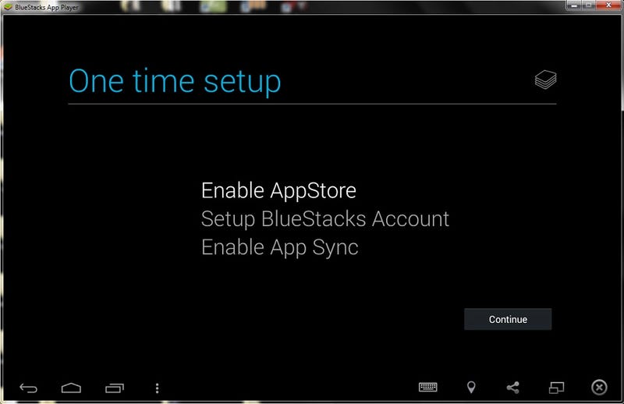Close the BlueStacks App Player window
624x404 pixels.
click(x=608, y=5)
